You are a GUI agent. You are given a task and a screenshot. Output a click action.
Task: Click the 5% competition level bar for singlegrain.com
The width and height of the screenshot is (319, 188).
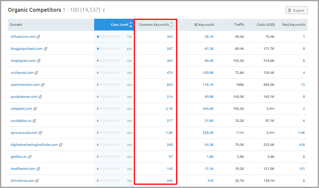[x=108, y=61]
